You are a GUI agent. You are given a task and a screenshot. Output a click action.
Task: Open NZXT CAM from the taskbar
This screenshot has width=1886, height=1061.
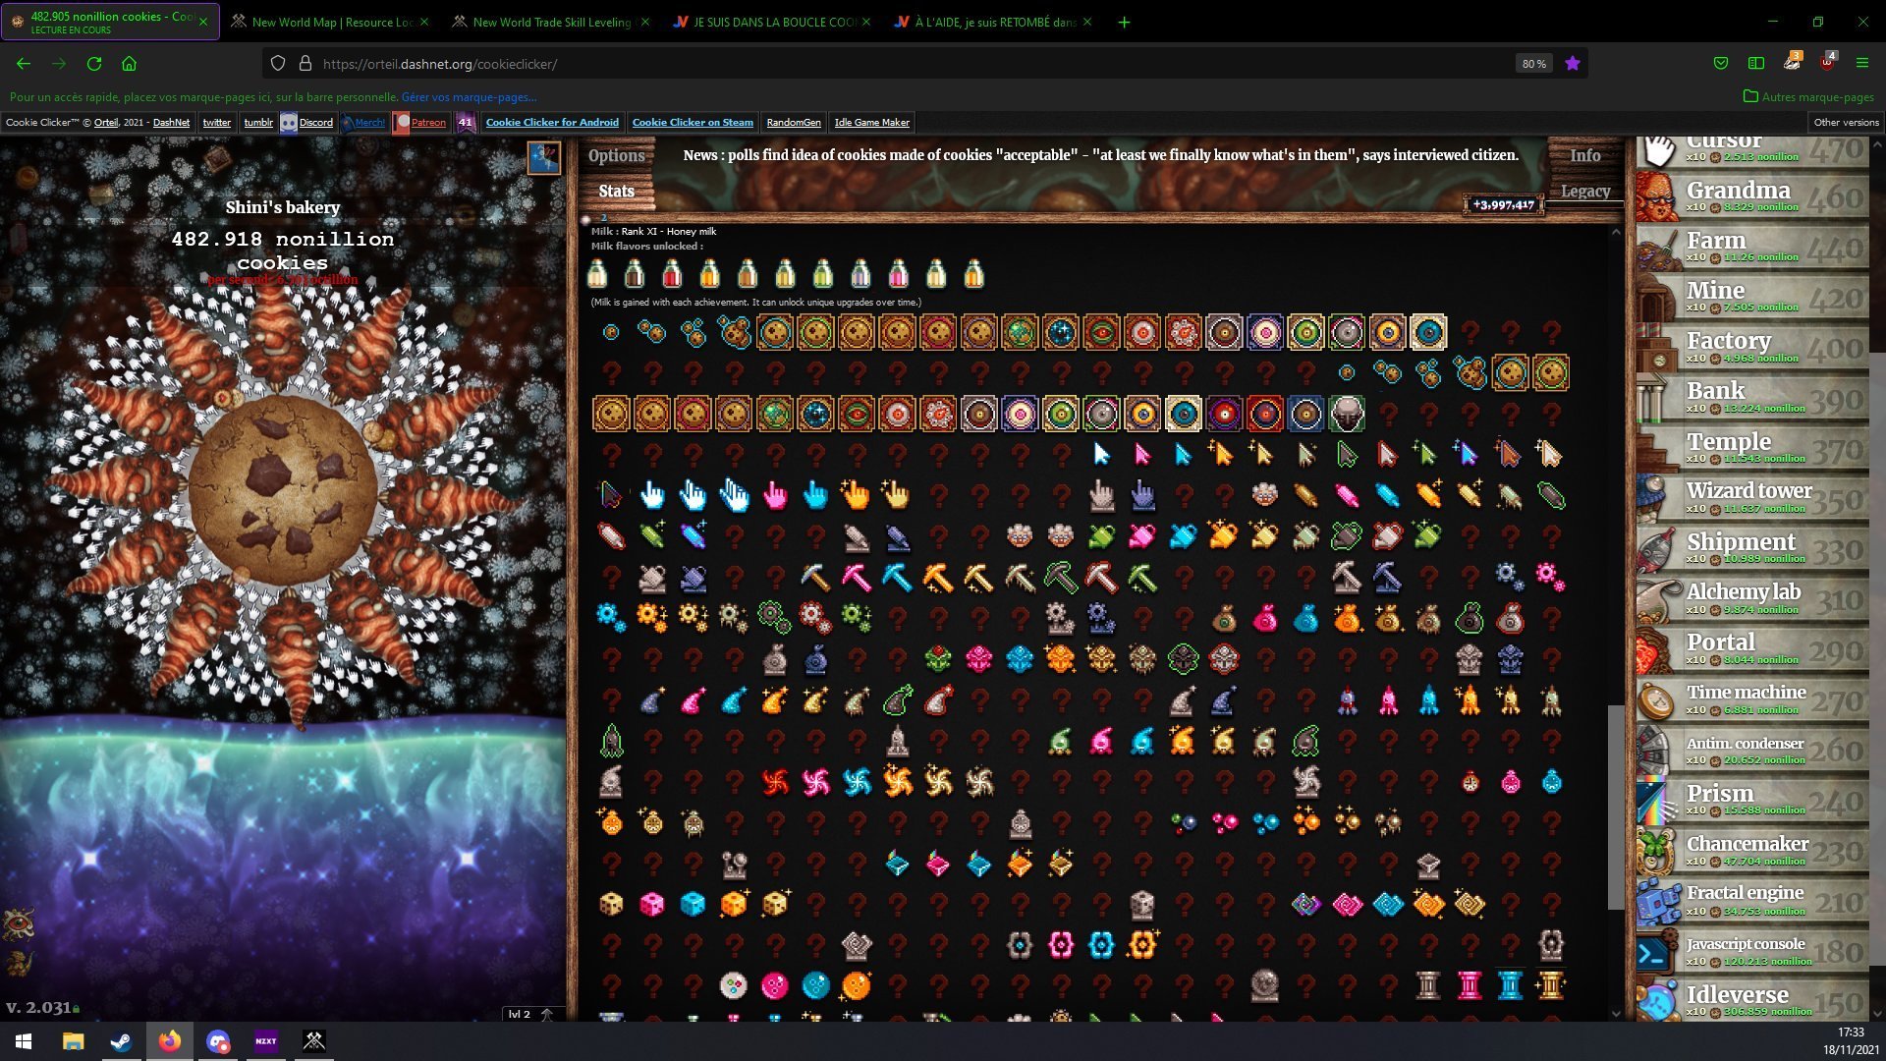(266, 1041)
